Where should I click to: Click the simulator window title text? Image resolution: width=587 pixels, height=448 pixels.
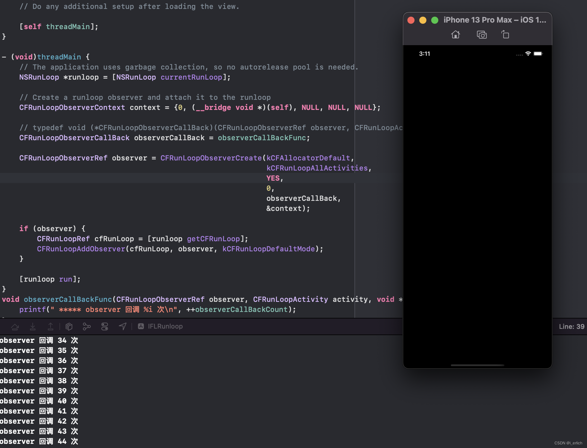[x=495, y=20]
